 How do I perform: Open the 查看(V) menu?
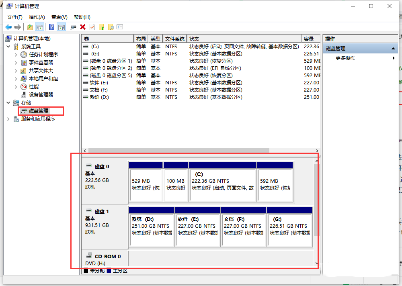pyautogui.click(x=59, y=17)
